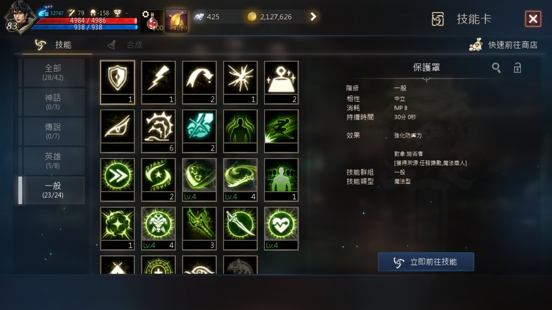This screenshot has width=552, height=310.
Task: Switch to the 合成 tab
Action: click(125, 45)
